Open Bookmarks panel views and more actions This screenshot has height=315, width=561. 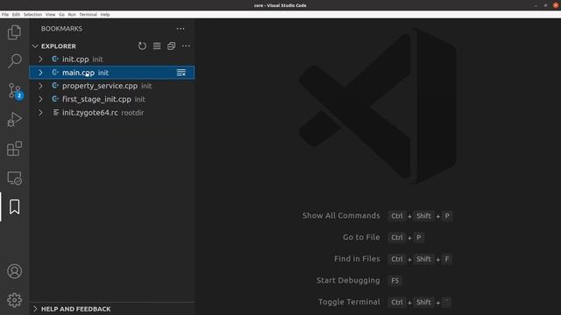click(x=181, y=29)
